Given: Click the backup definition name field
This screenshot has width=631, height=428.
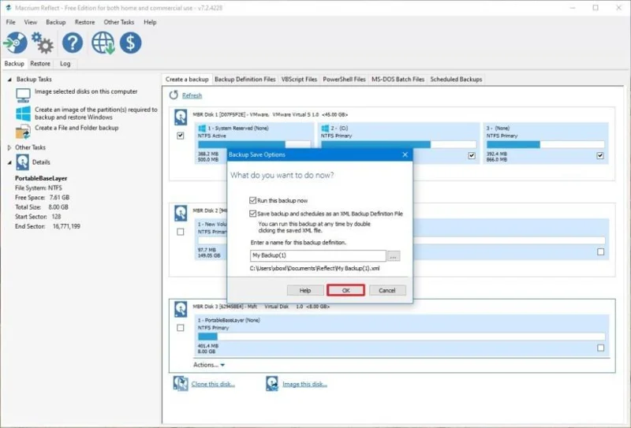Looking at the screenshot, I should [318, 255].
